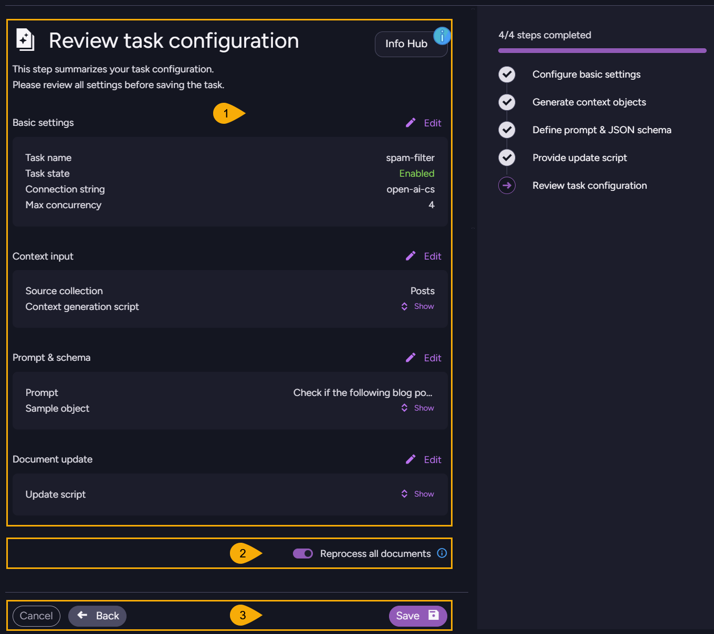Click the info icon on Info Hub button
The image size is (714, 634).
click(x=442, y=36)
